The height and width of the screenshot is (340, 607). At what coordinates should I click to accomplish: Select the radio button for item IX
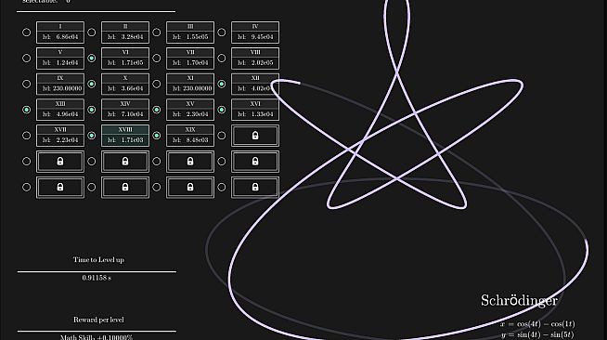[26, 84]
